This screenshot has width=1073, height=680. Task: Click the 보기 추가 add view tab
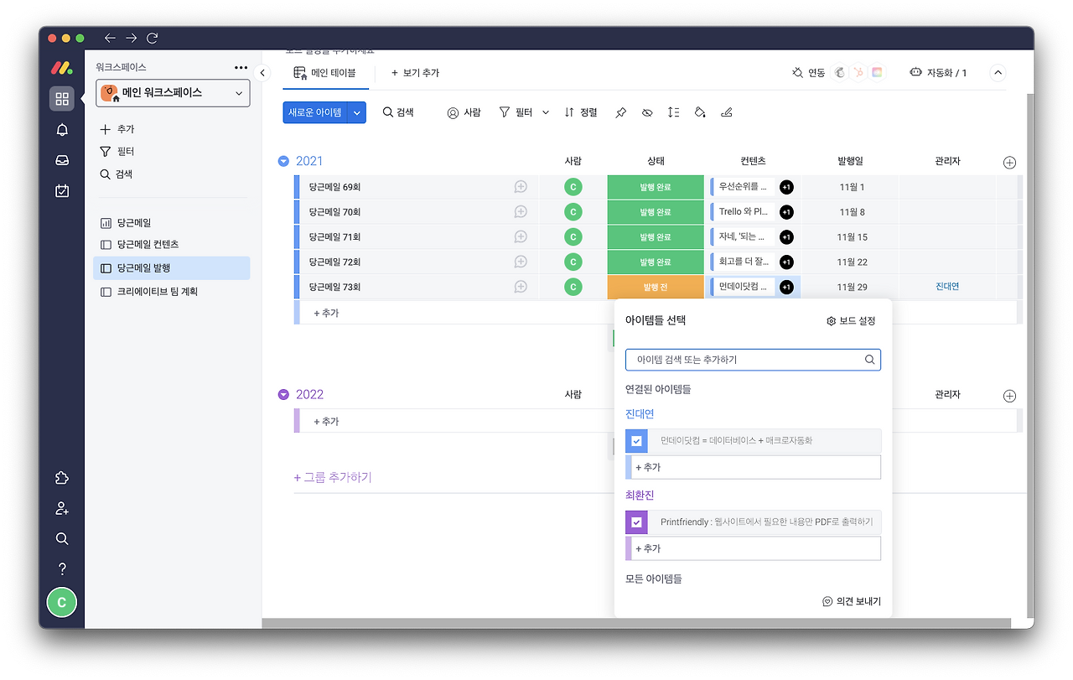(x=415, y=73)
